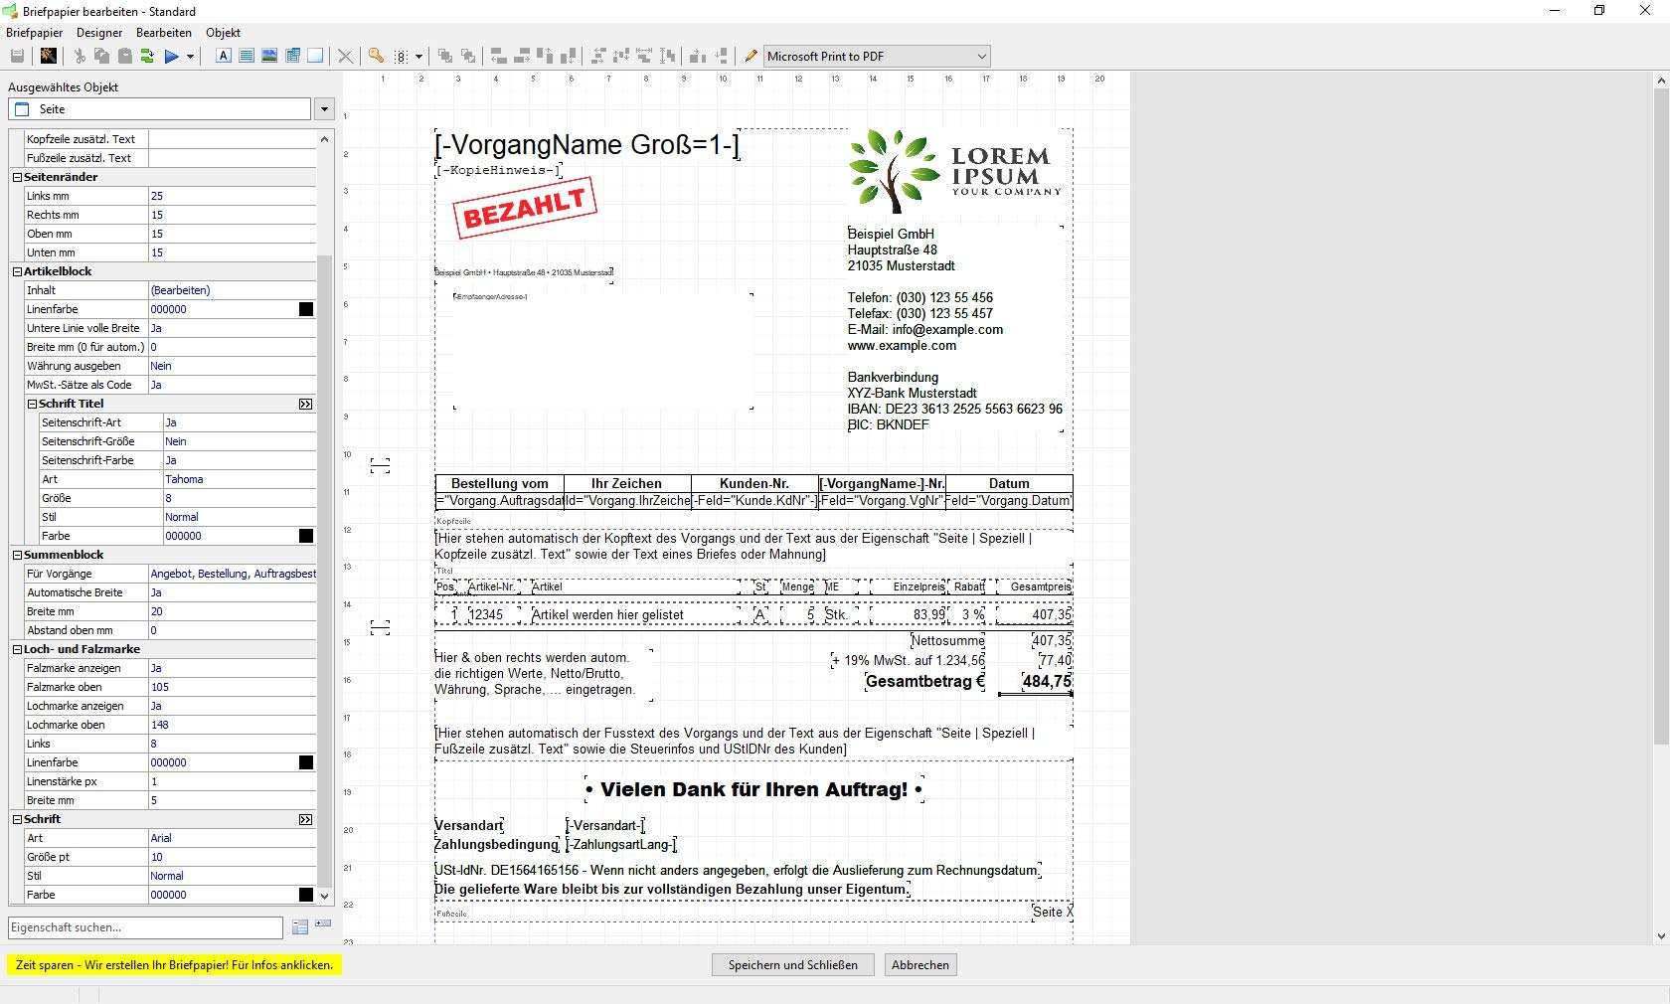Insert a rectangle frame object icon
The width and height of the screenshot is (1670, 1004).
point(315,56)
